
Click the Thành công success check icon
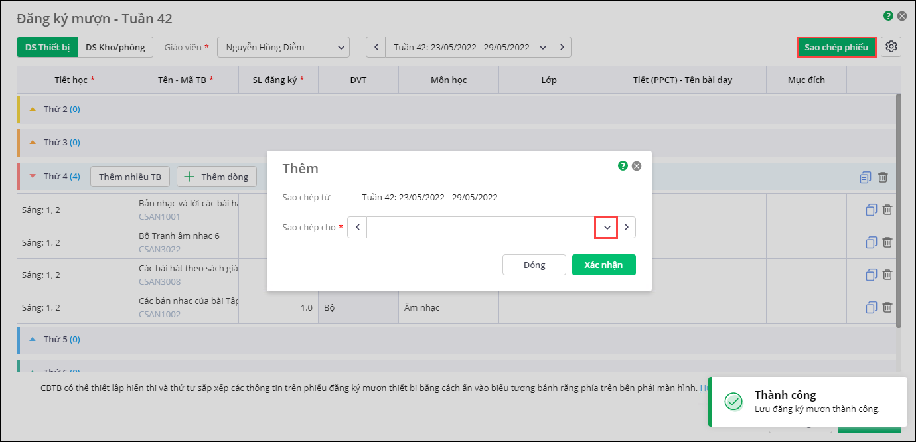coord(733,401)
